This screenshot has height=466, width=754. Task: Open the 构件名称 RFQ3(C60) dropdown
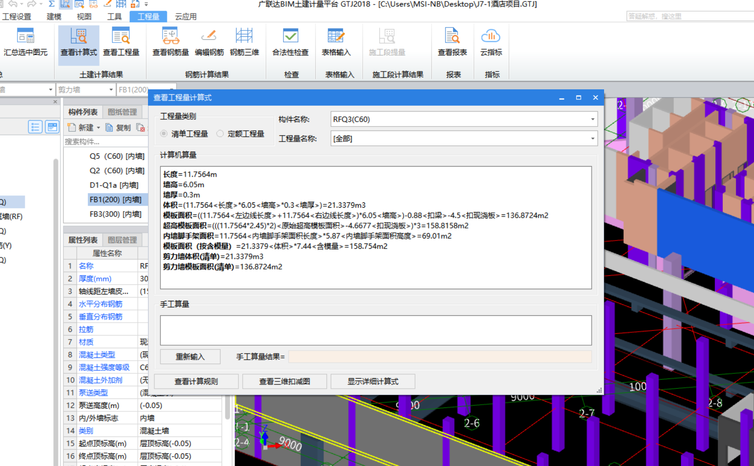pyautogui.click(x=592, y=119)
